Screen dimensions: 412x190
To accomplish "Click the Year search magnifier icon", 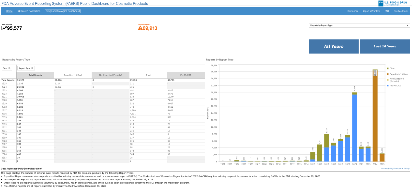I will (x=10, y=68).
